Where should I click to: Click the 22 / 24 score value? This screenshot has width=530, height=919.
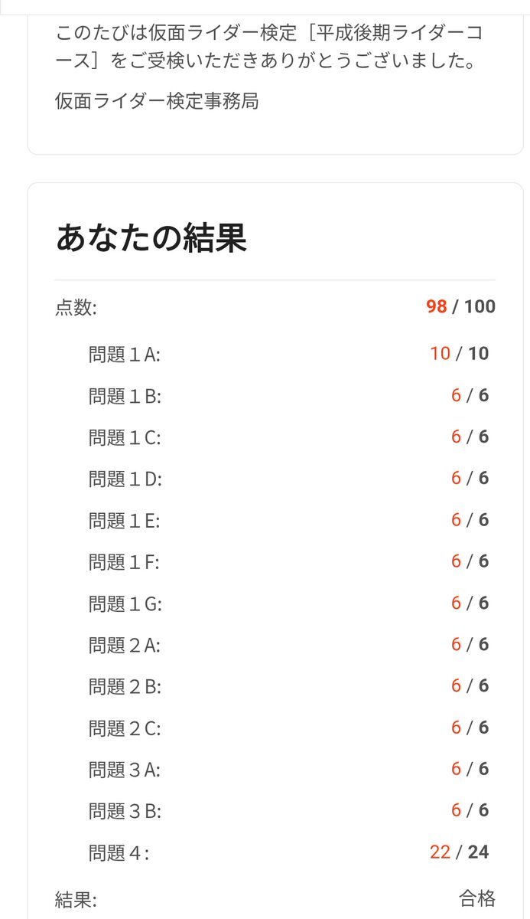coord(459,852)
